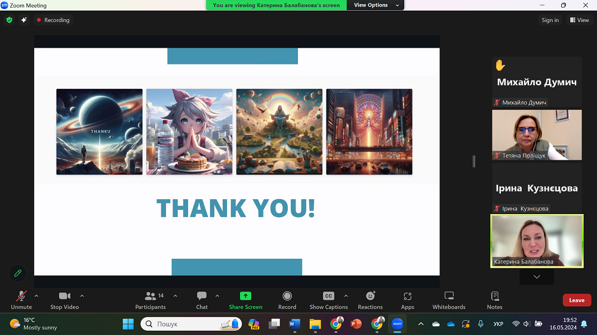Click the Windows taskbar search field

(185, 324)
